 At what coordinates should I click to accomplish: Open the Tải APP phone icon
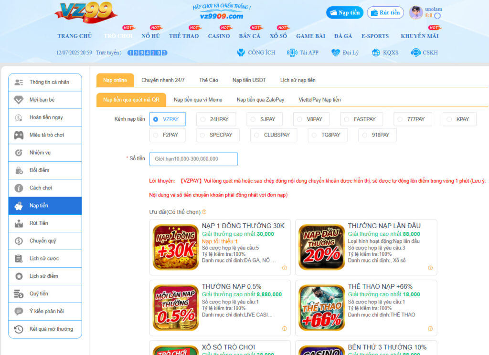(x=292, y=52)
